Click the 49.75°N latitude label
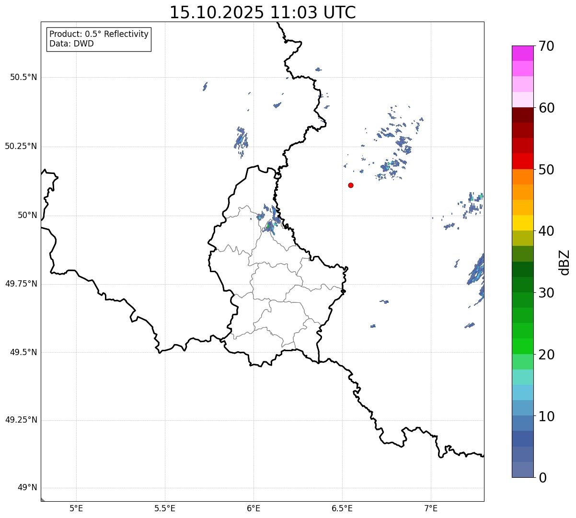The image size is (576, 518). click(21, 284)
